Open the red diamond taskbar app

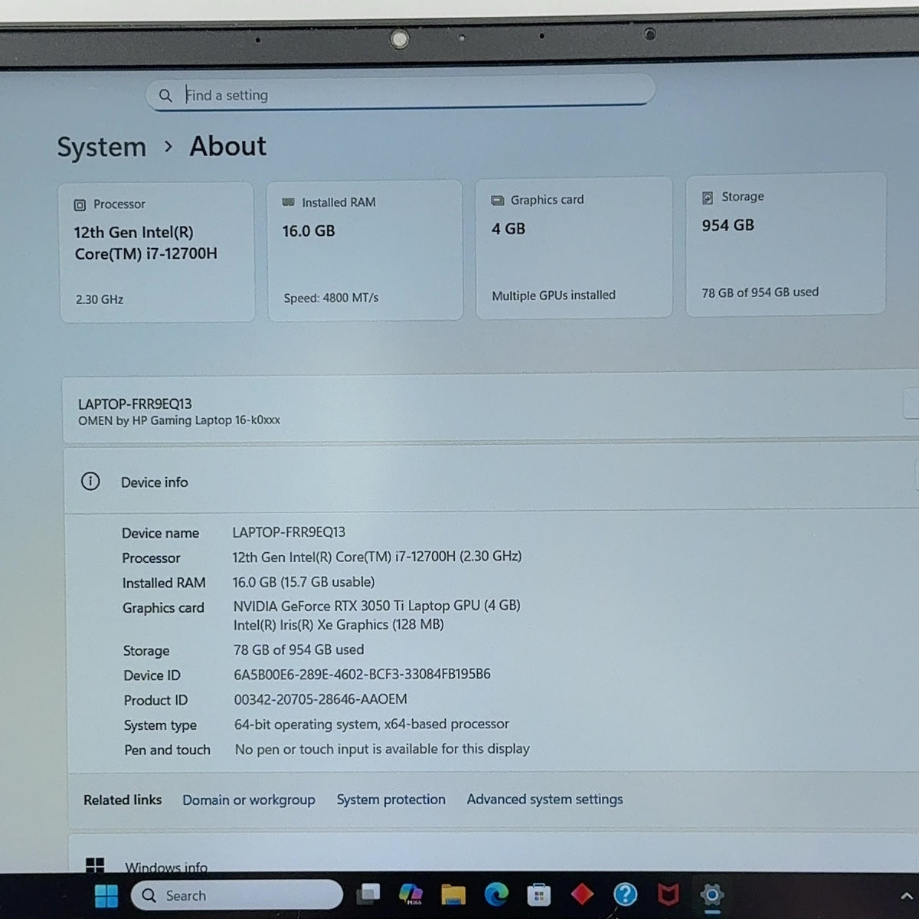click(x=582, y=894)
